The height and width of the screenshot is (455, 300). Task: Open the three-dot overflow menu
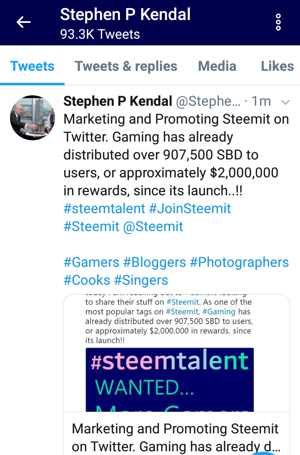coord(278,22)
